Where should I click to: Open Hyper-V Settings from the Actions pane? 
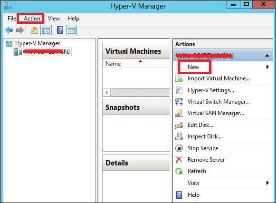(x=211, y=90)
